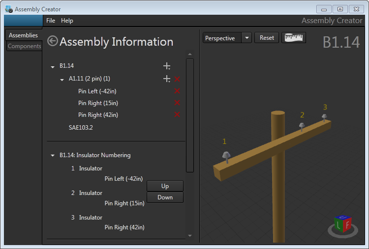Viewport: 369px width, 249px height.
Task: Open the Help menu
Action: tap(67, 21)
